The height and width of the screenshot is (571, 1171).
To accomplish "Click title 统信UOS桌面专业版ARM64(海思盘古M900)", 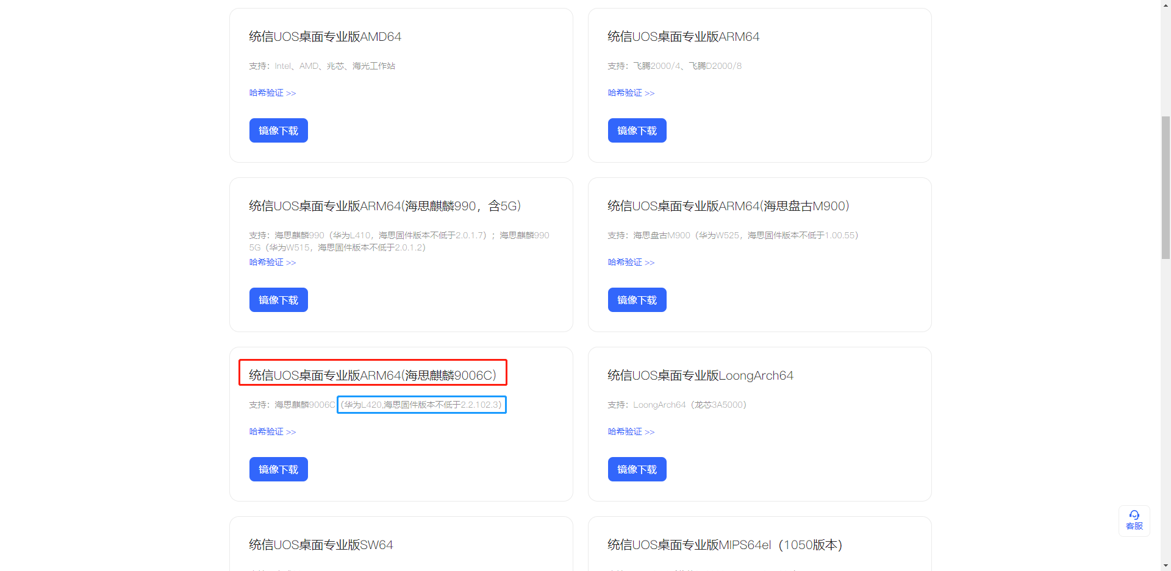I will pos(728,206).
